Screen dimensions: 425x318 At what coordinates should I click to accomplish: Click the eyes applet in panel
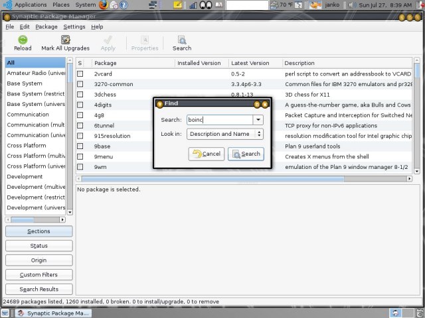pos(206,5)
